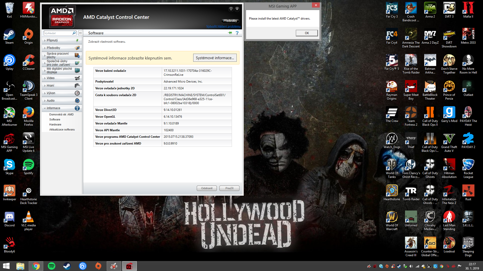This screenshot has height=271, width=483.
Task: Open MSI Gaming APP desktop icon
Action: coord(9,143)
